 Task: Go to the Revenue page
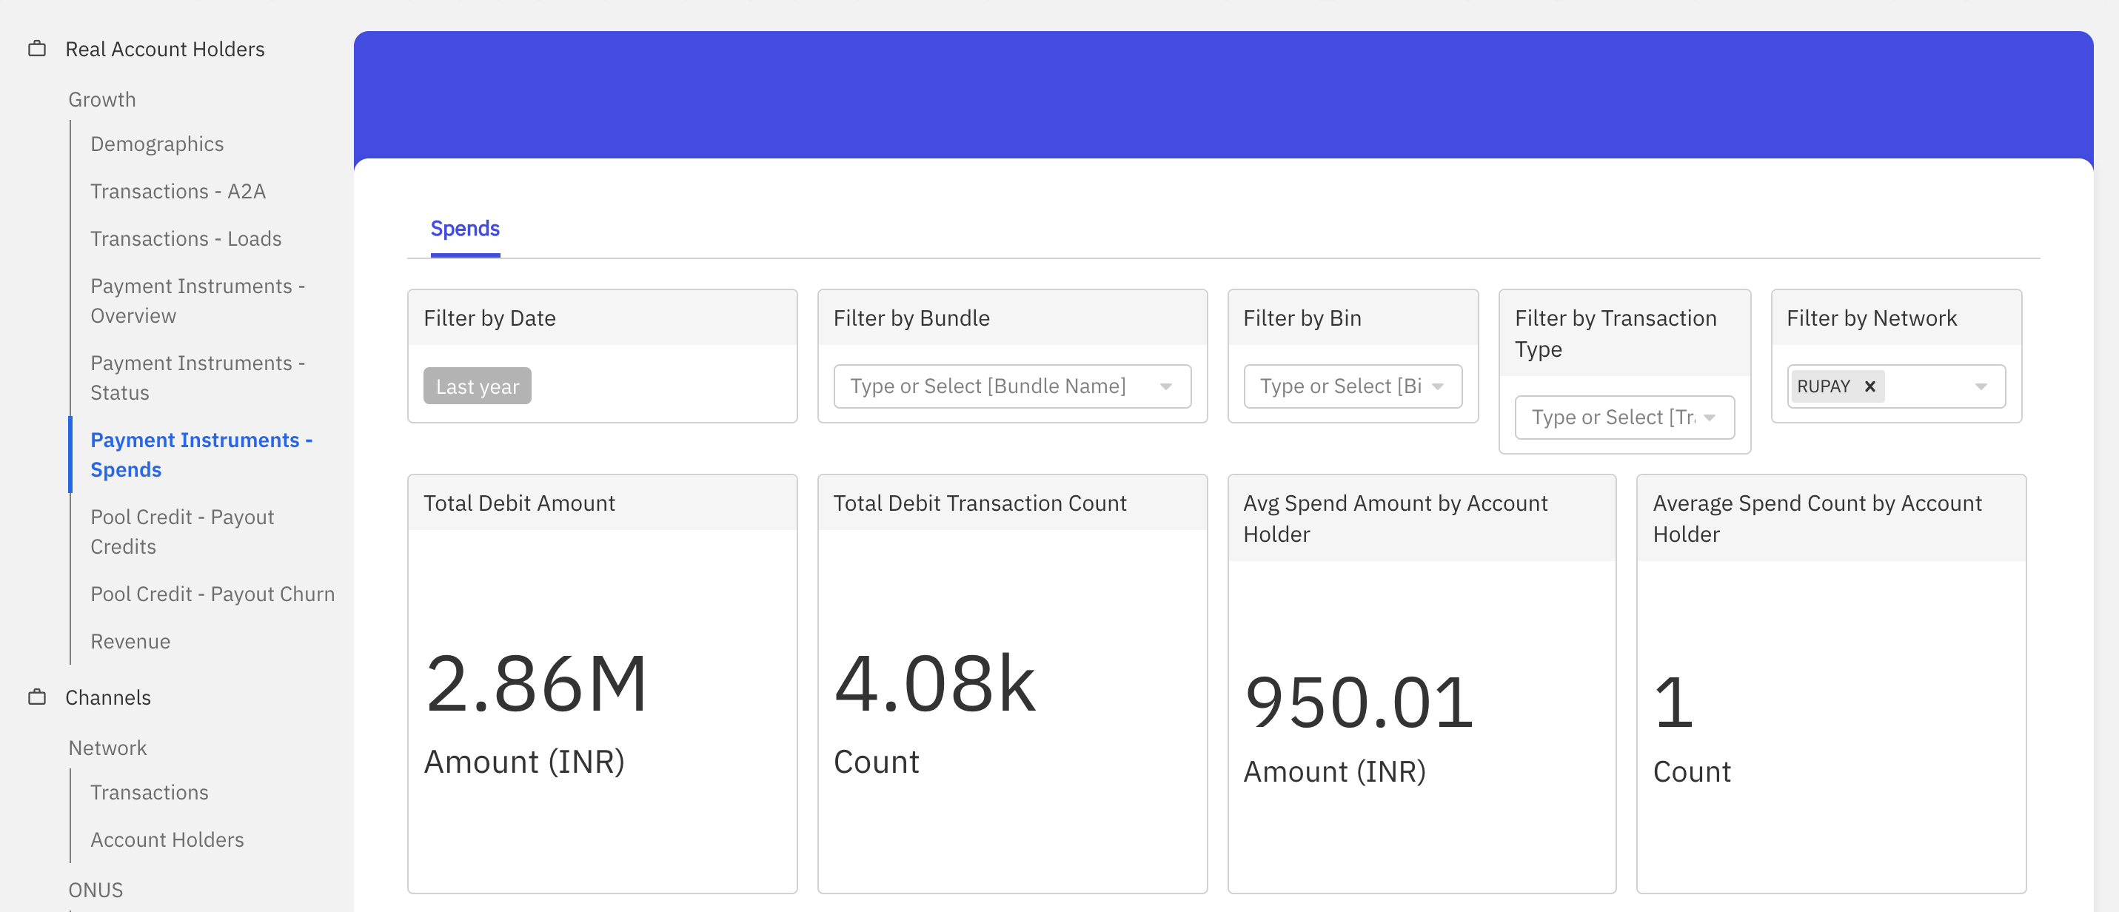coord(131,643)
